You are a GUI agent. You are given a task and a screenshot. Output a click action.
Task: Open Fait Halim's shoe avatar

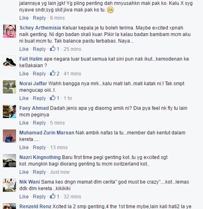9,62
